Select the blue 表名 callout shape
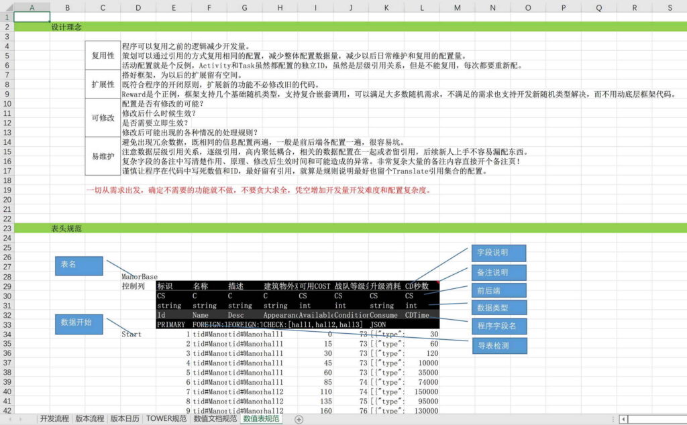Screen dimensions: 687x425 (78, 265)
